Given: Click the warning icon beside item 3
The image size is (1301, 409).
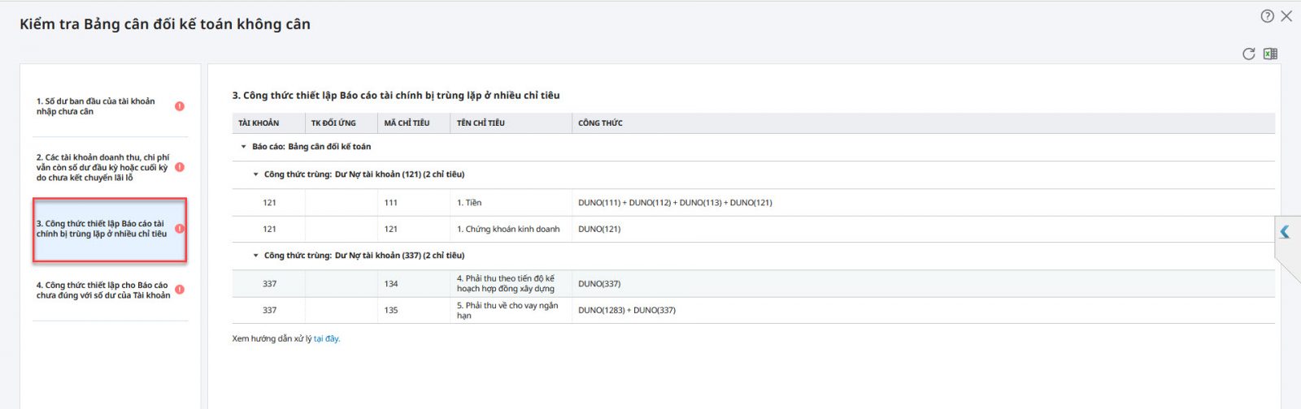Looking at the screenshot, I should 180,229.
